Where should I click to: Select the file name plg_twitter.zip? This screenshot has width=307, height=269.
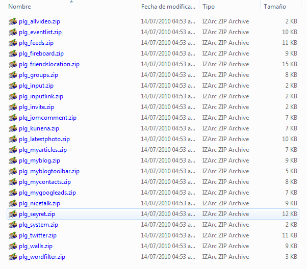(x=38, y=235)
